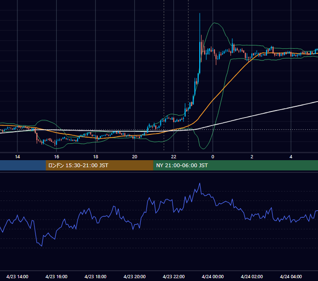The height and width of the screenshot is (281, 318).
Task: Click the "16" hour label on price chart axis
Action: 57,157
